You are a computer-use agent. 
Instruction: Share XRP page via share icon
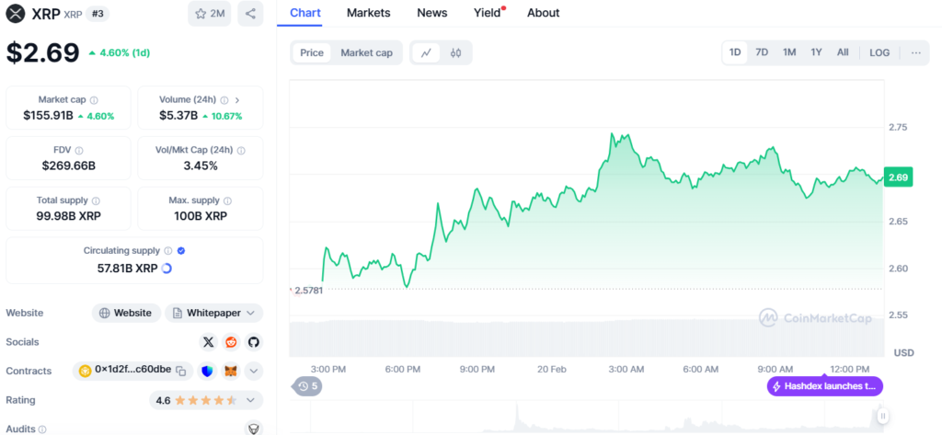pos(250,14)
